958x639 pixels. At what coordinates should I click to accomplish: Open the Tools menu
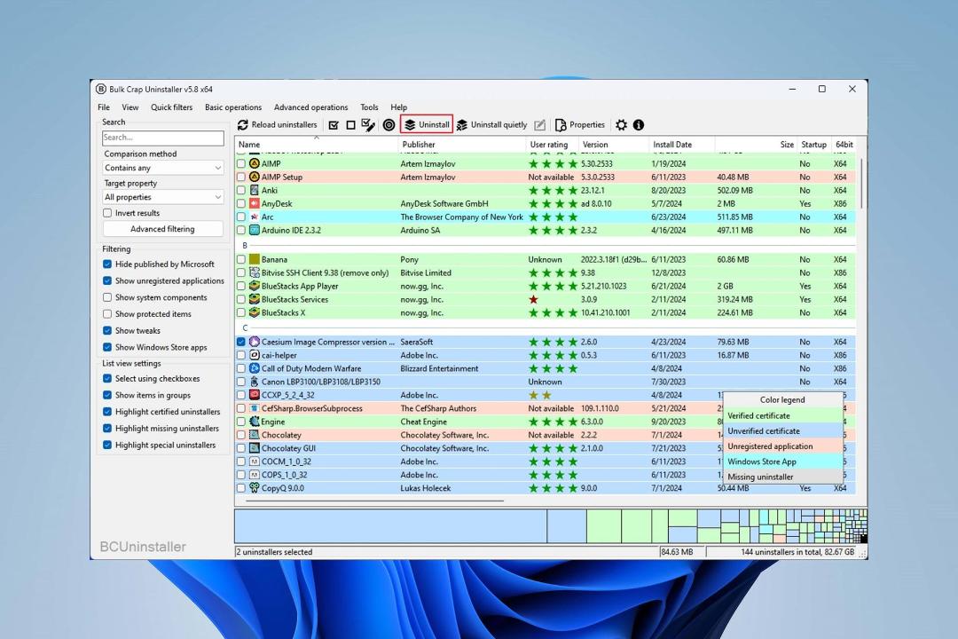click(369, 107)
